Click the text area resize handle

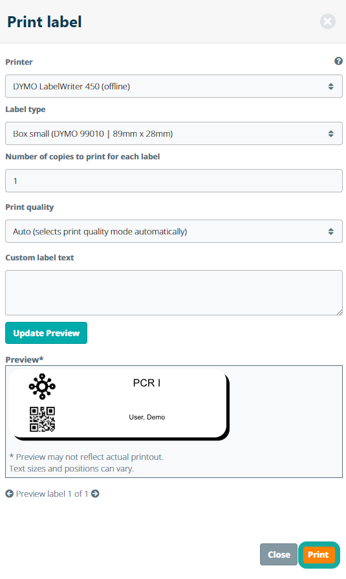point(340,312)
